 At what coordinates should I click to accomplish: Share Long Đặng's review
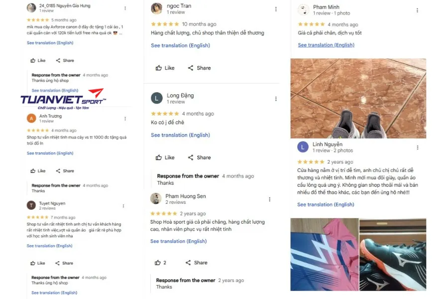tap(199, 157)
